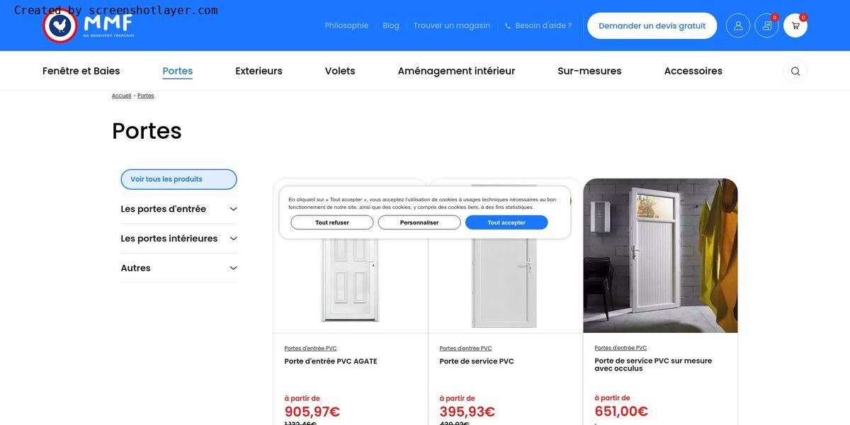Image resolution: width=850 pixels, height=425 pixels.
Task: Click Personnaliser cookie settings button
Action: pyautogui.click(x=419, y=222)
